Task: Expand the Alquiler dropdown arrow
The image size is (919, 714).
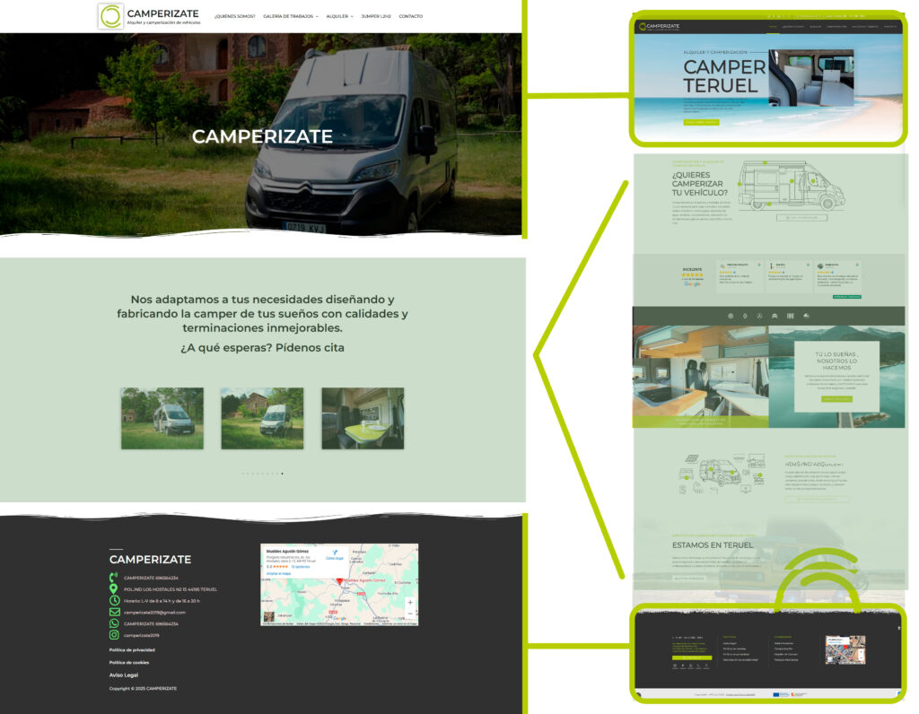Action: pos(352,16)
